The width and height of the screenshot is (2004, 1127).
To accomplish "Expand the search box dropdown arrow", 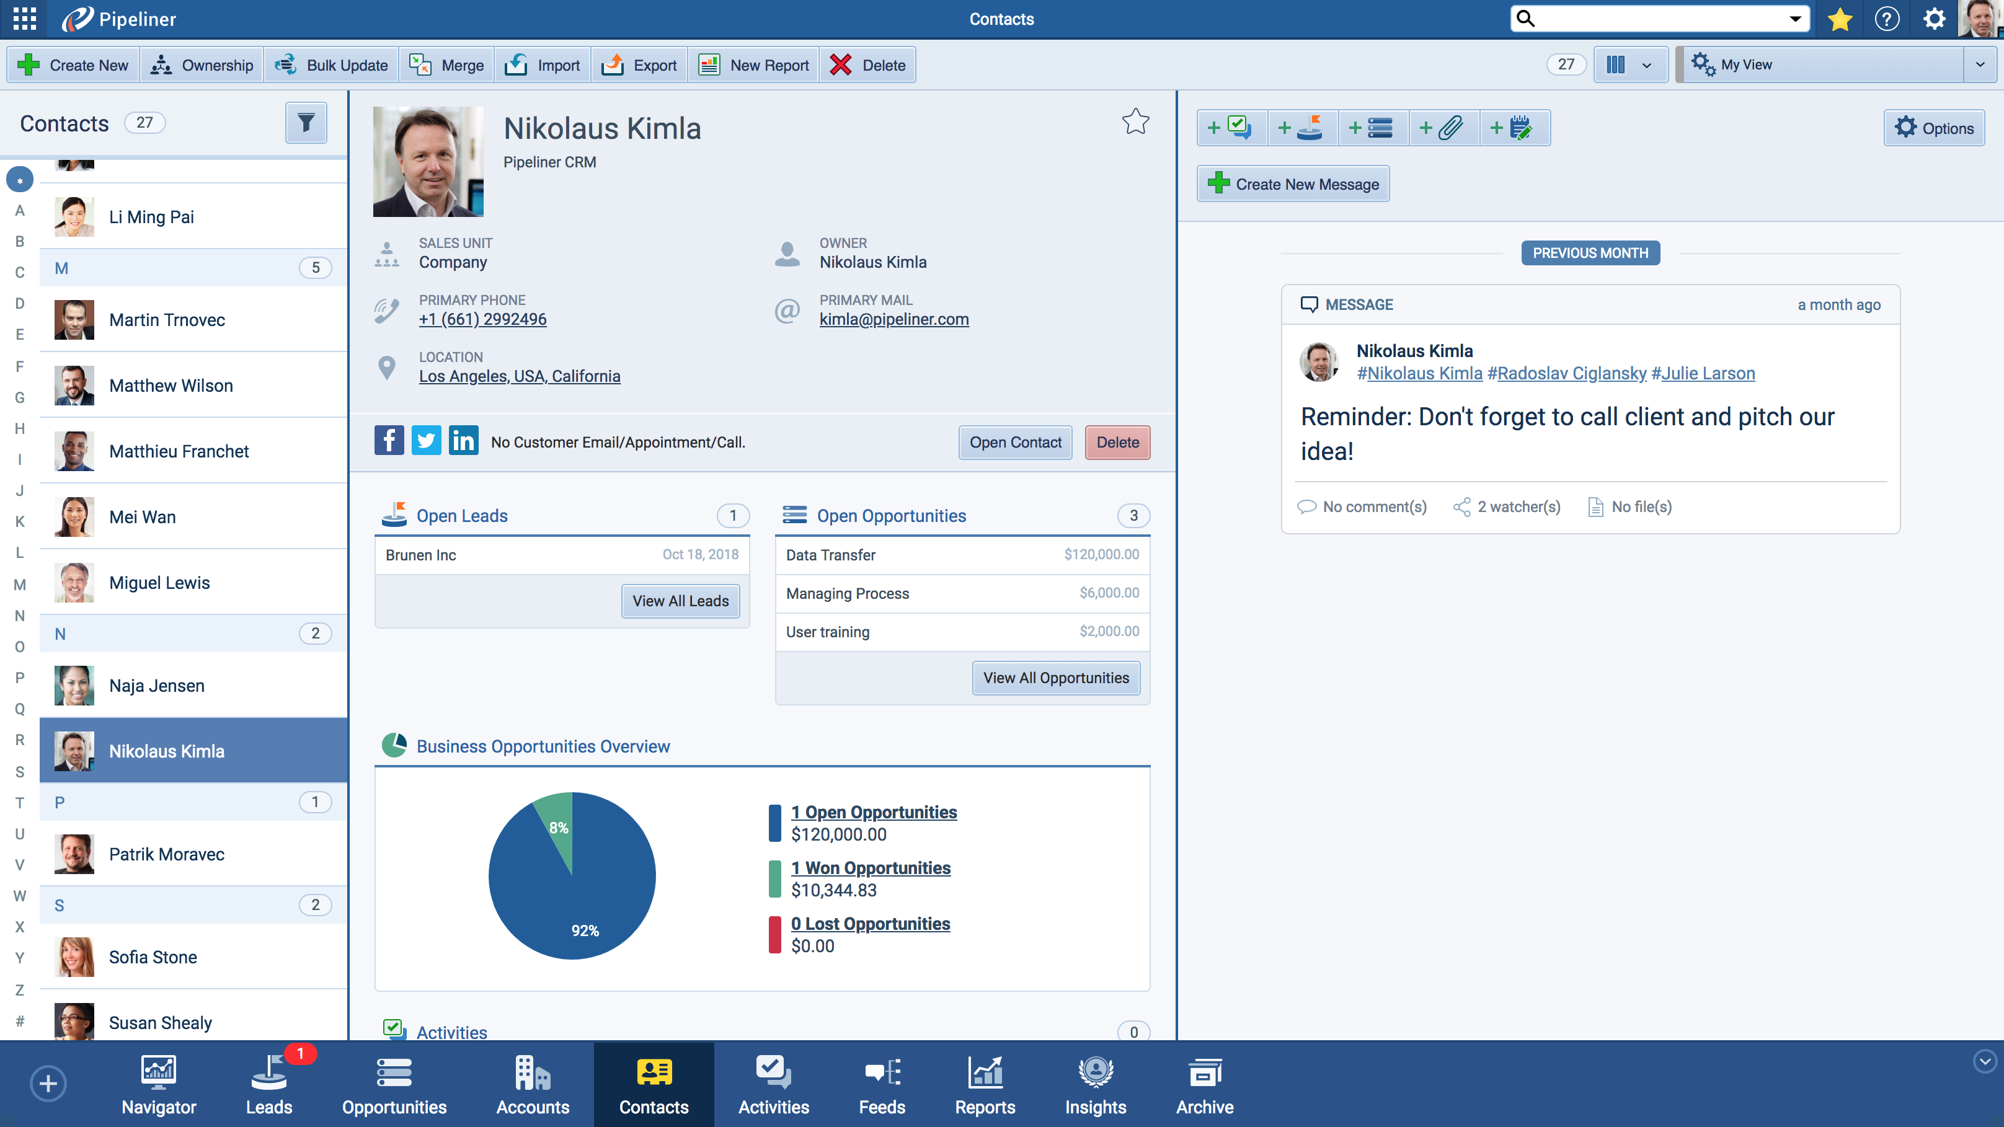I will 1794,19.
